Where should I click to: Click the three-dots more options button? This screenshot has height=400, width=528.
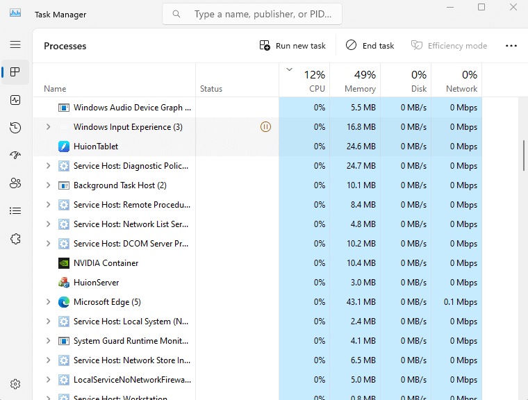[x=511, y=46]
